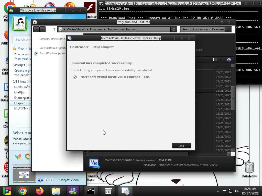Open the view options dropdown arrow

[221, 60]
